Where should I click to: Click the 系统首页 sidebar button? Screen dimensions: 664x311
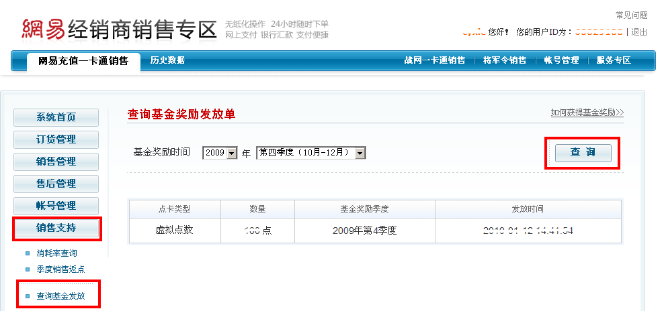(56, 117)
